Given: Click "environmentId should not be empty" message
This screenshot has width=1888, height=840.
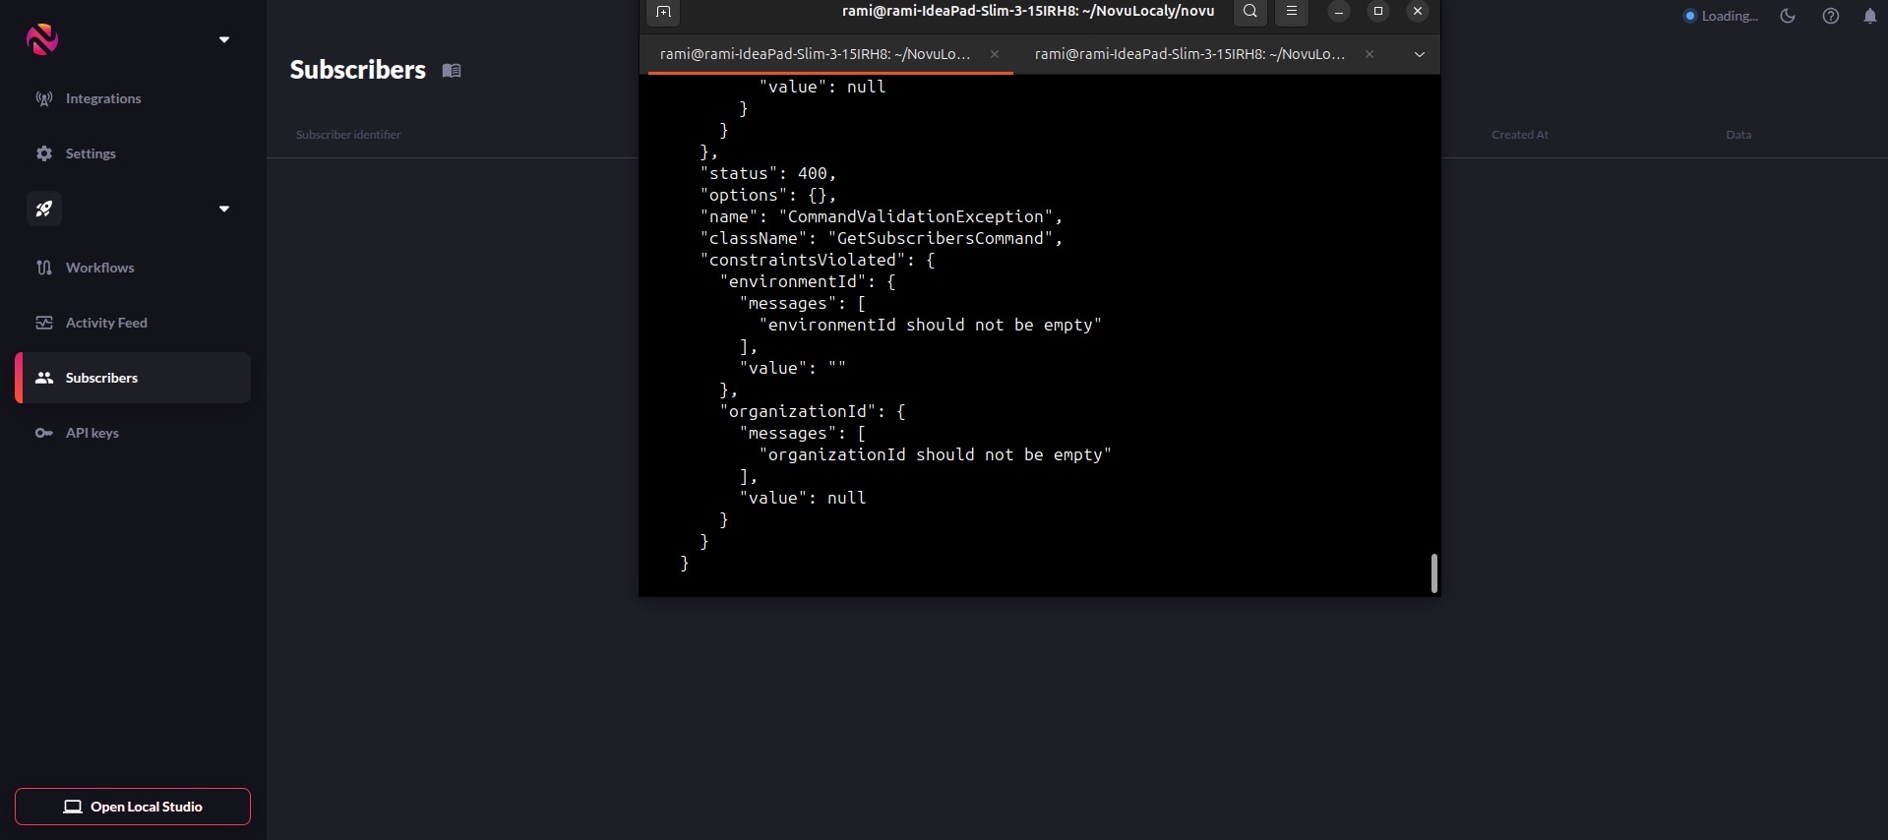Looking at the screenshot, I should pos(931,325).
